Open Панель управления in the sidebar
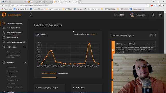 tap(15, 23)
